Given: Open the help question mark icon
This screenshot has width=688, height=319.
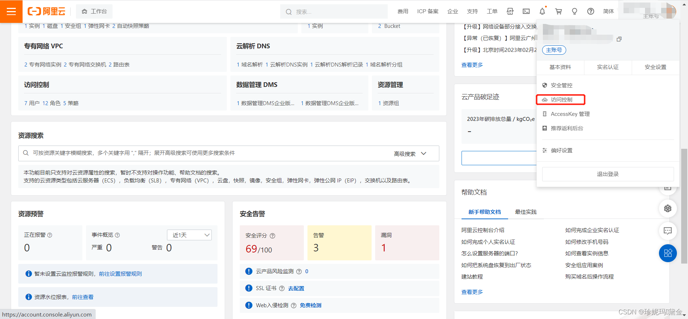Looking at the screenshot, I should (591, 11).
